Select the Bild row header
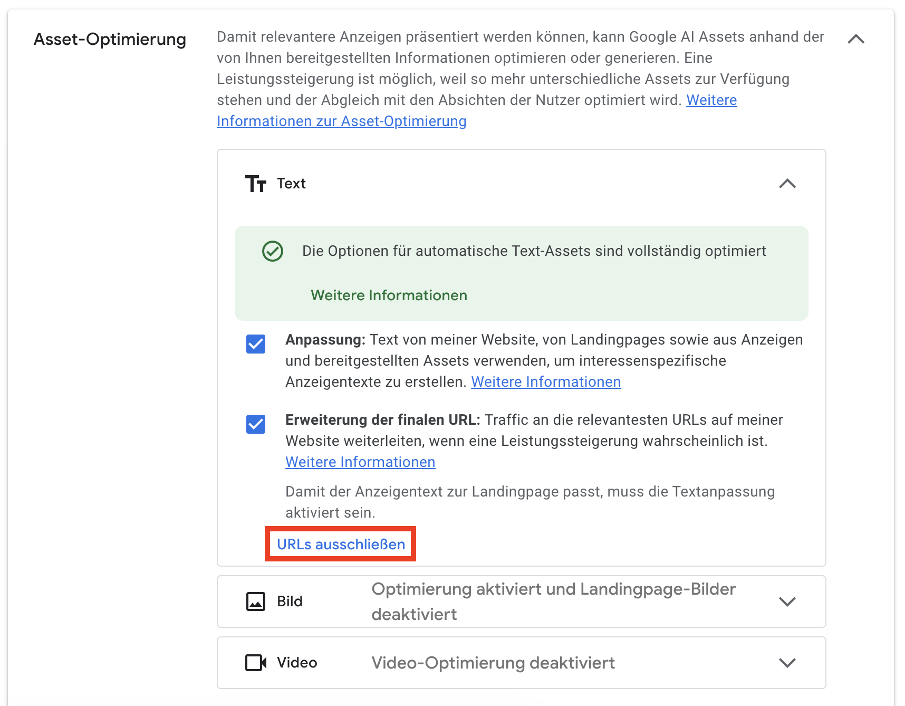The image size is (905, 706). [x=290, y=601]
